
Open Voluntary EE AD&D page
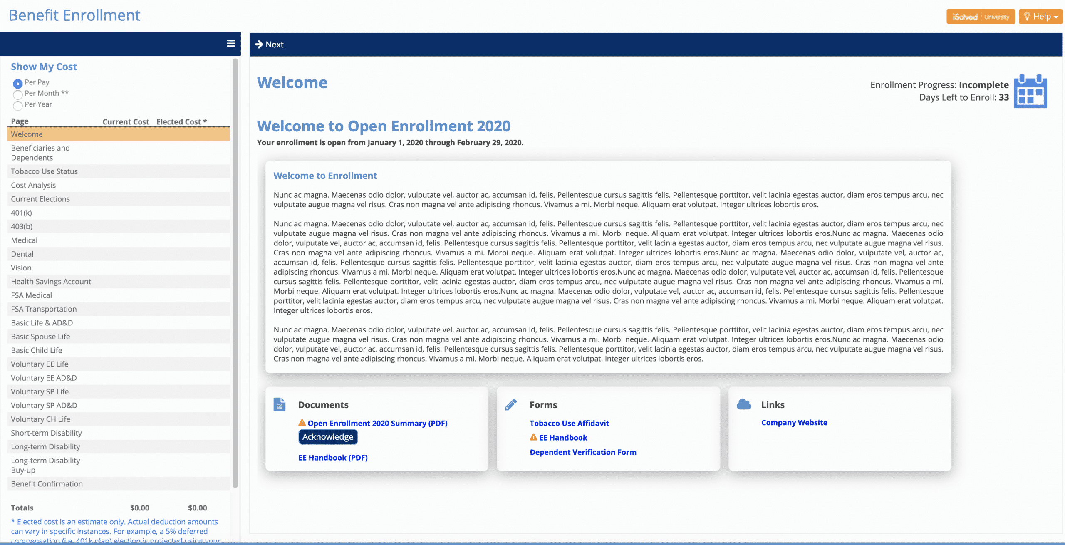tap(119, 377)
